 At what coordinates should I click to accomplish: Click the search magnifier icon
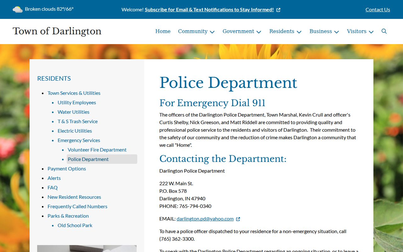coord(384,31)
